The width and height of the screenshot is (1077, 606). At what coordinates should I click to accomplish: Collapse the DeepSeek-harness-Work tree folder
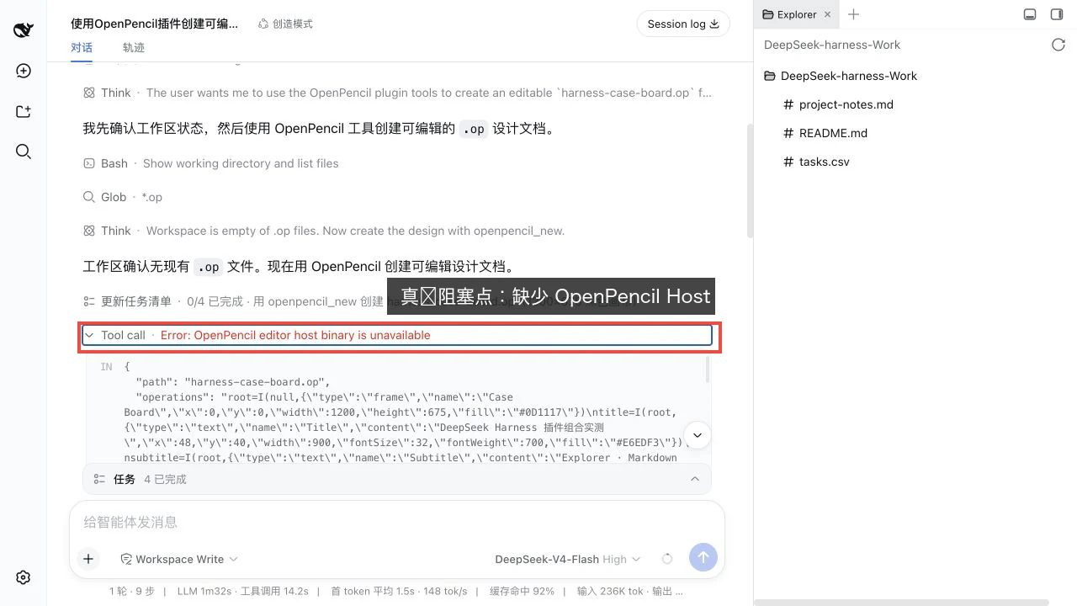841,76
